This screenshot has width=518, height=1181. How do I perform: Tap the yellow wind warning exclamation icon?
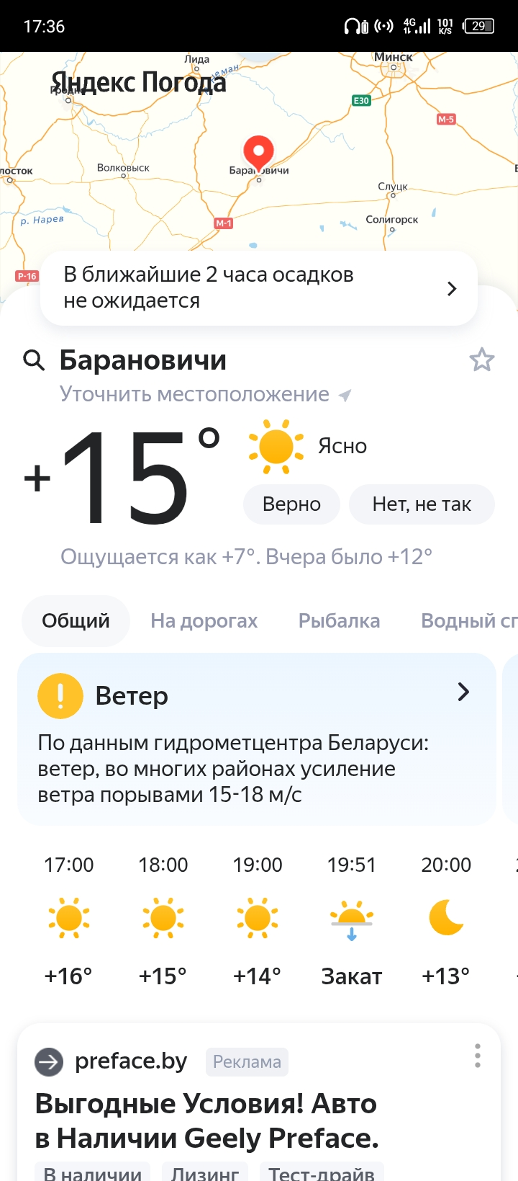60,696
